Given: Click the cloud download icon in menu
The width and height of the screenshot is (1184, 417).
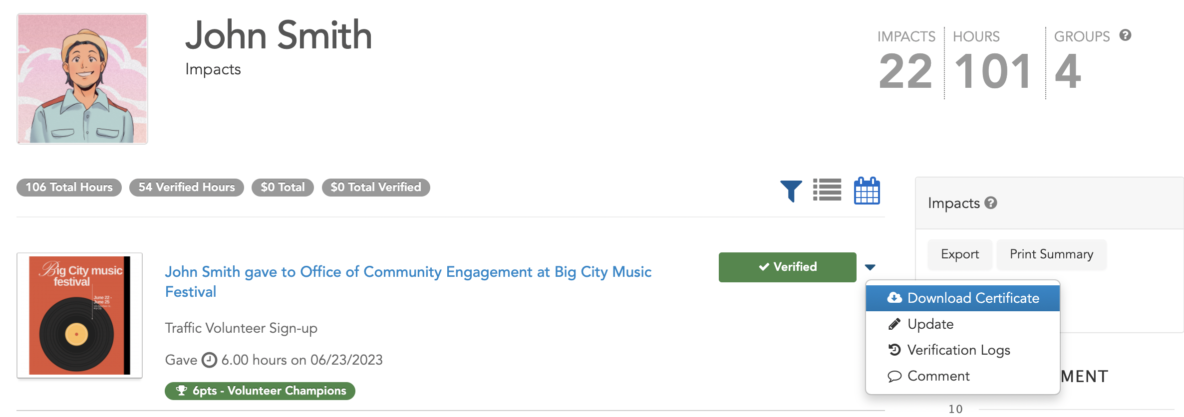Looking at the screenshot, I should pos(894,298).
